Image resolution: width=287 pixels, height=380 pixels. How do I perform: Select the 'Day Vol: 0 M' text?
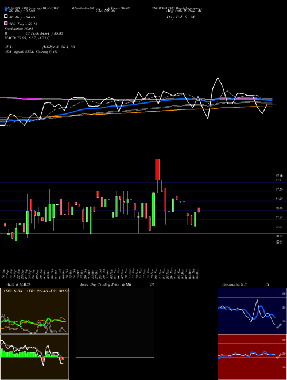pos(180,17)
